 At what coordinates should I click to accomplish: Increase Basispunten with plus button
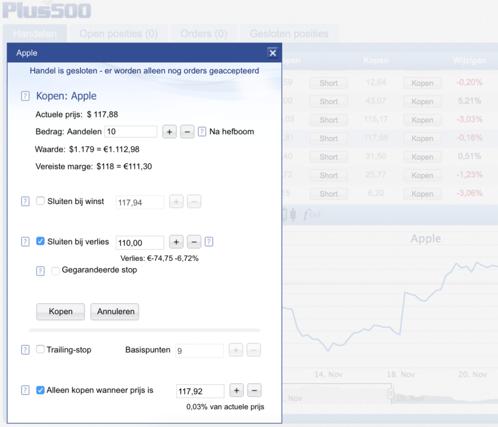(236, 350)
